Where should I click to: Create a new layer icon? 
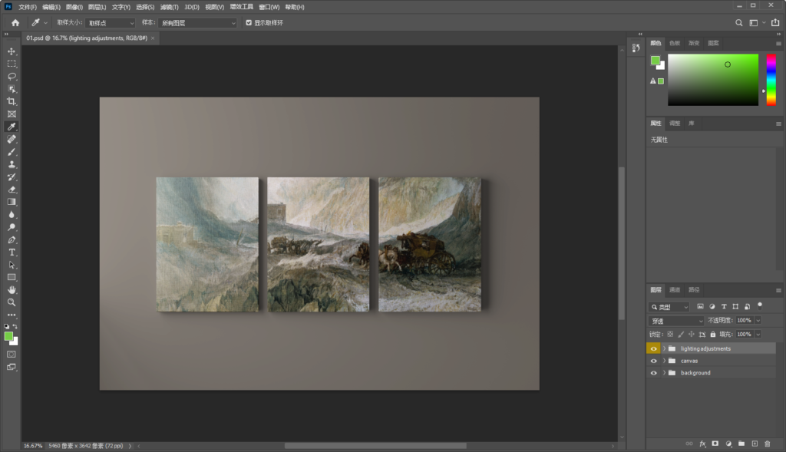point(755,444)
